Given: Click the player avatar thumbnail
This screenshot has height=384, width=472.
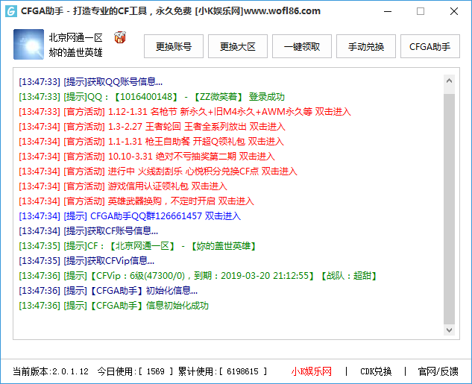Looking at the screenshot, I should (x=28, y=44).
